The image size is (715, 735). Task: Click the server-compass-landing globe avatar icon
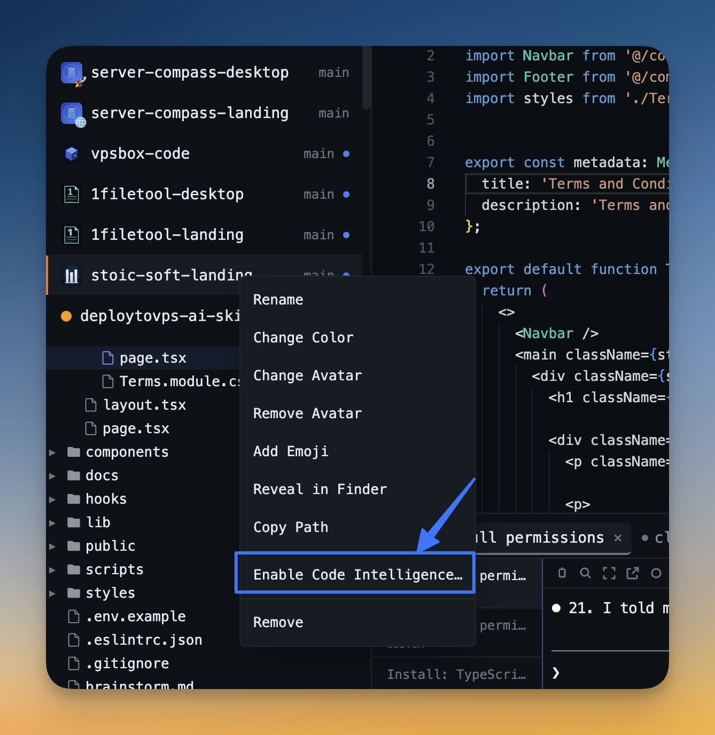(71, 113)
